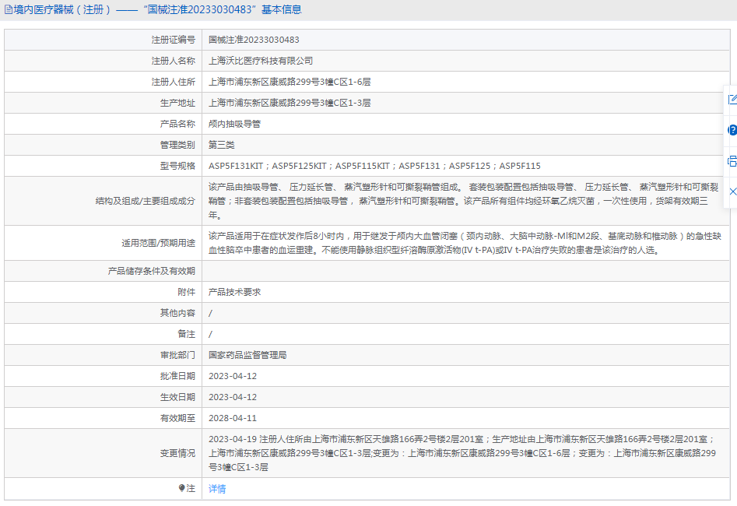Click the page title 境内医疗器械（注册）基本信息
This screenshot has height=506, width=737.
[x=157, y=9]
